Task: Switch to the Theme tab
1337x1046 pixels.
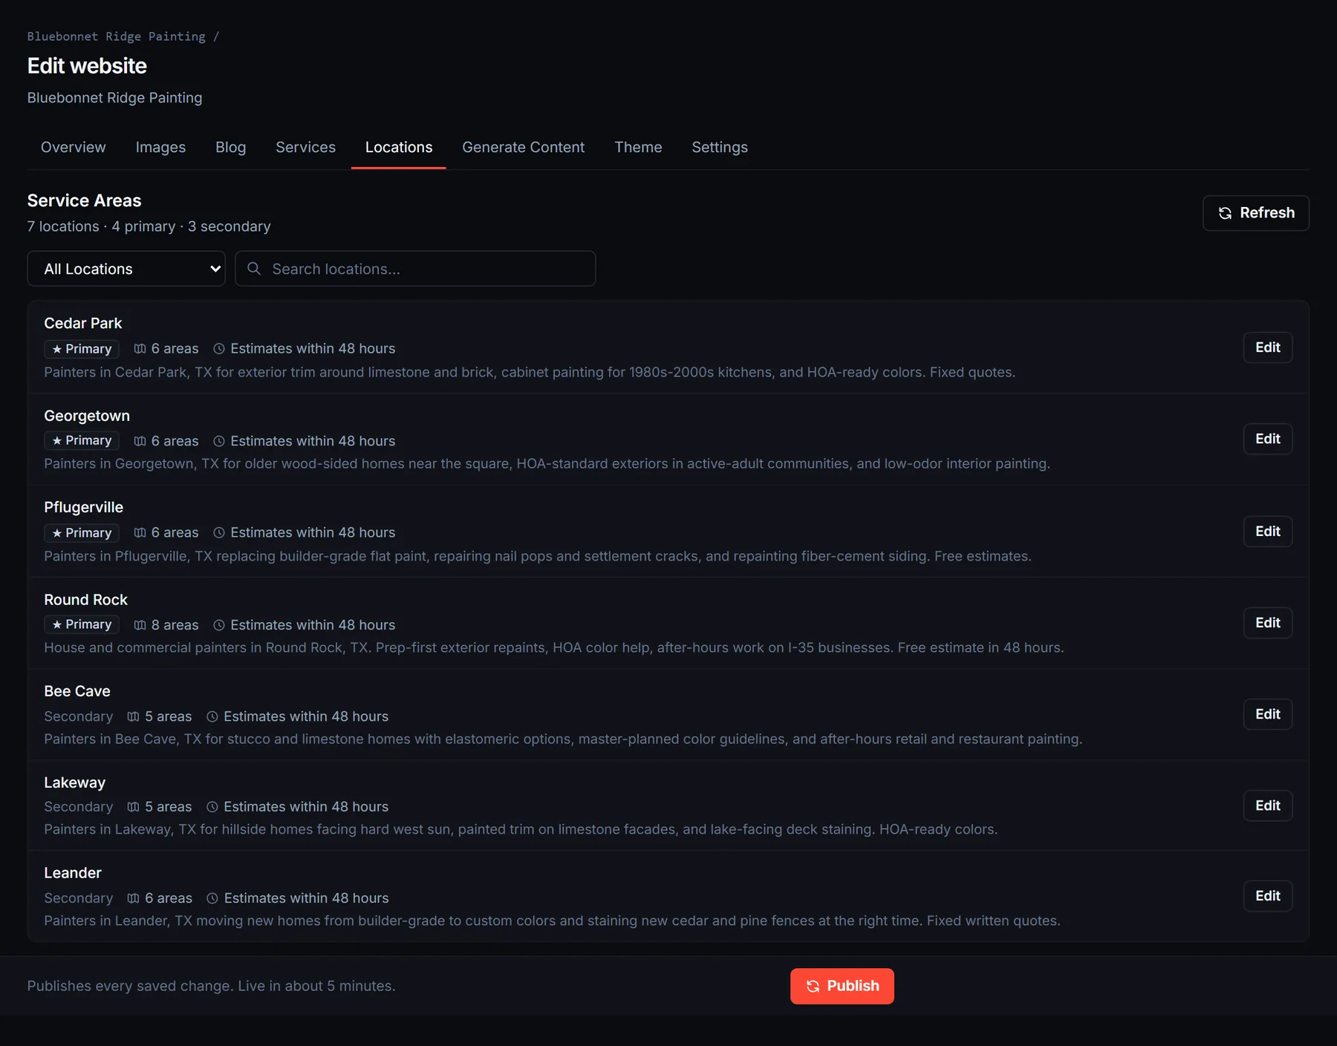Action: 638,147
